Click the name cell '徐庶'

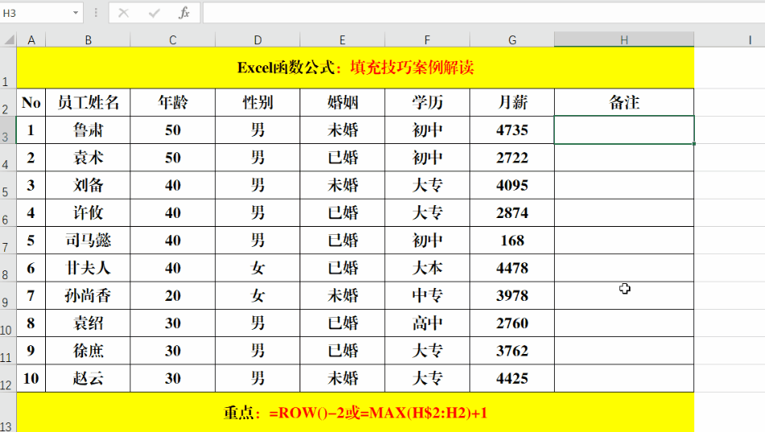(x=88, y=351)
